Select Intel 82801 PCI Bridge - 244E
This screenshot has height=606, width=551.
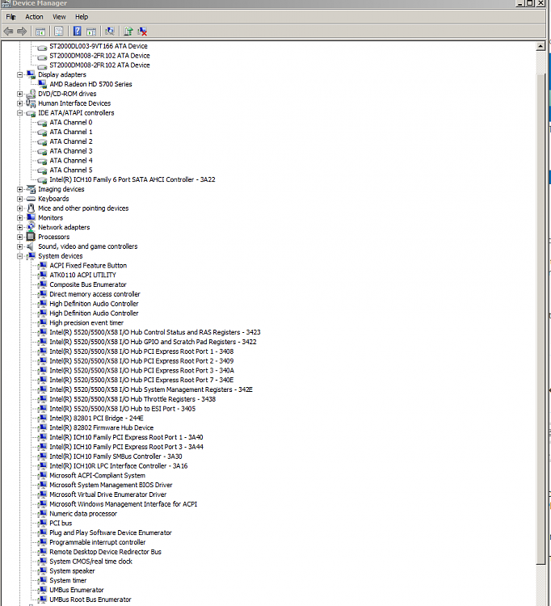pyautogui.click(x=96, y=419)
